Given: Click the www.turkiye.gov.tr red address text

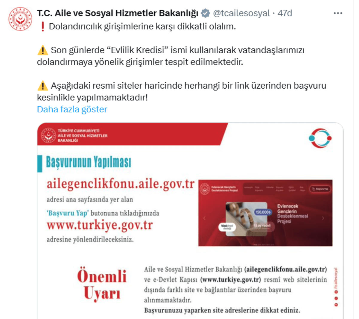Looking at the screenshot, I should coord(100,225).
